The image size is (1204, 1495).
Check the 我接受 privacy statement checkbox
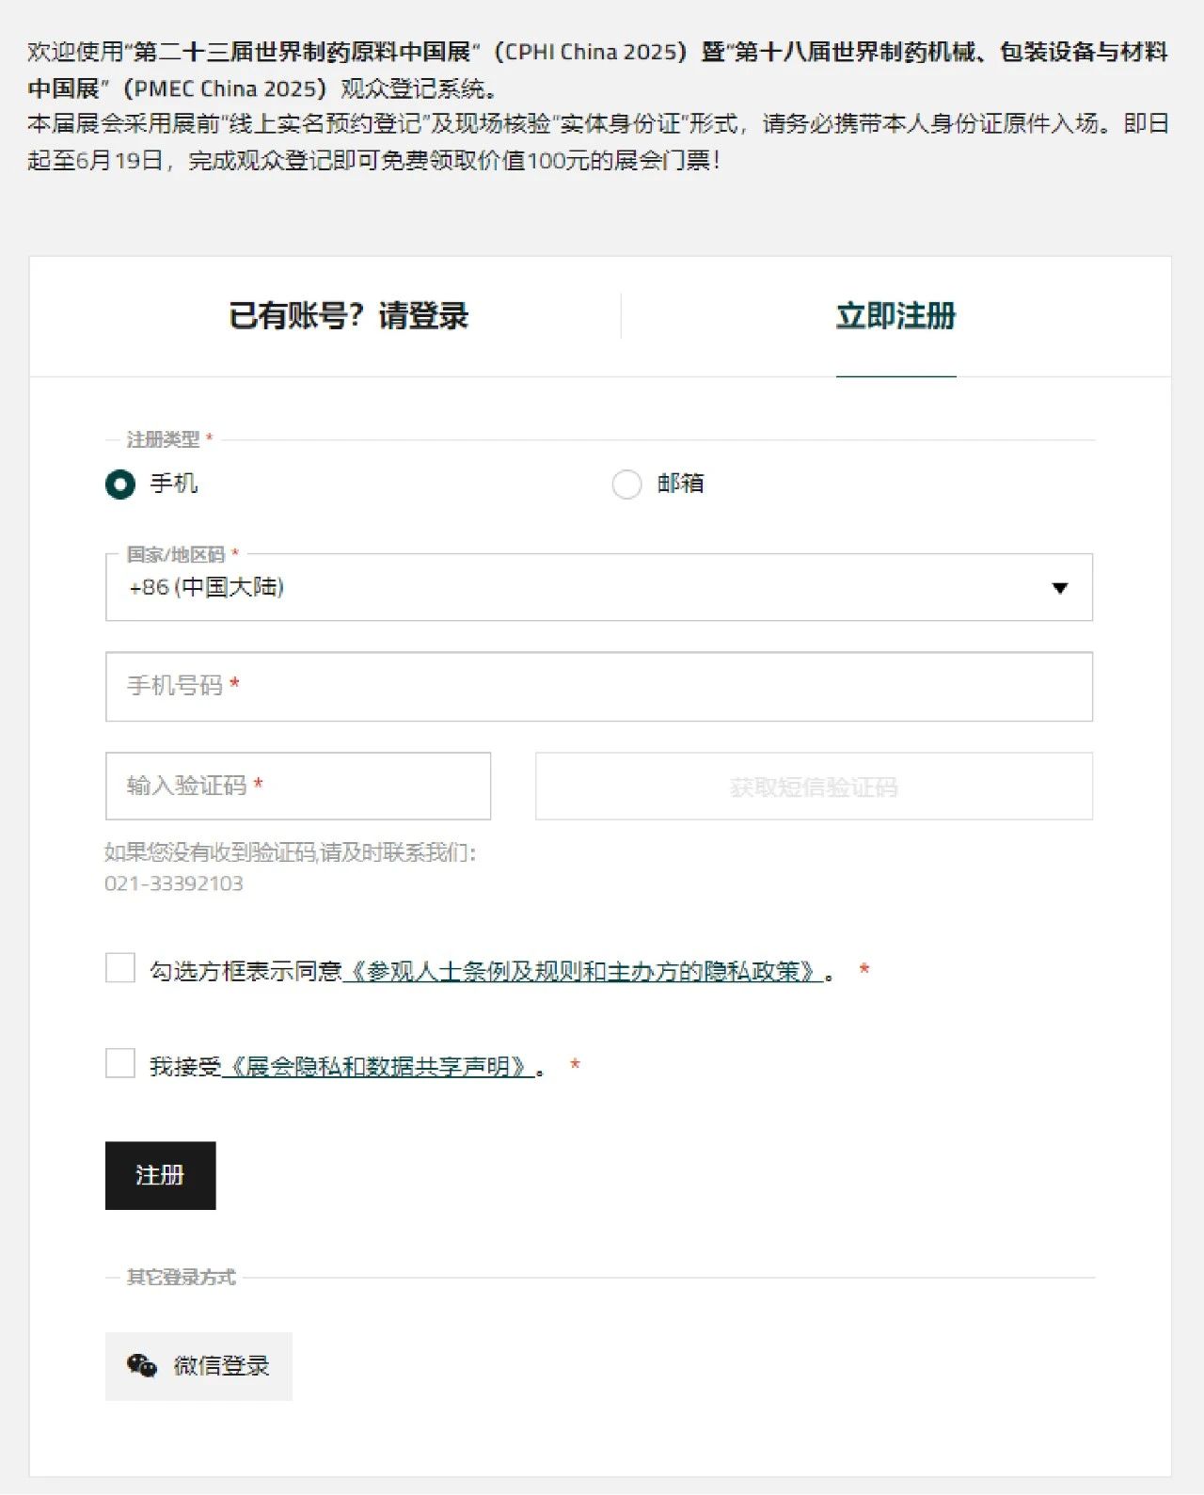(120, 1064)
